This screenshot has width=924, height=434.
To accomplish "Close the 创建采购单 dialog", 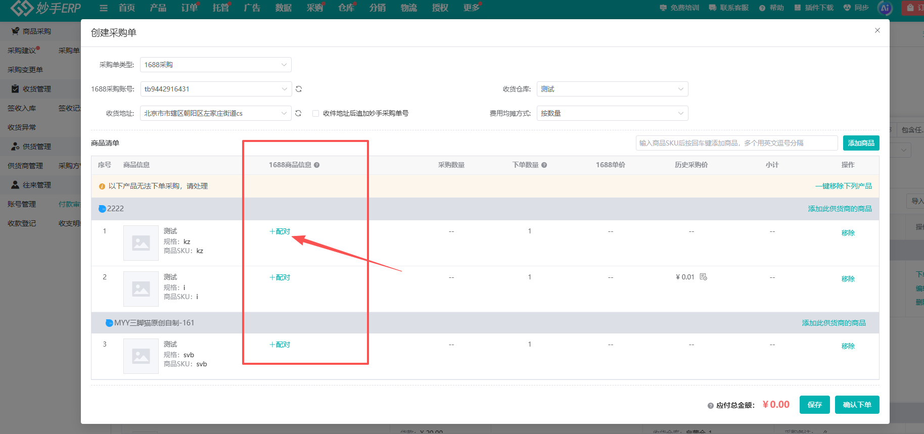I will pyautogui.click(x=877, y=30).
